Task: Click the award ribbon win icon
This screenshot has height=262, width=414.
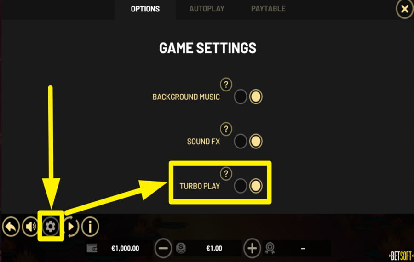Action: point(270,248)
